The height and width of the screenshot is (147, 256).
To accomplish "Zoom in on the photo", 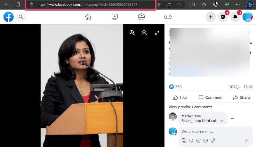I will 132,33.
